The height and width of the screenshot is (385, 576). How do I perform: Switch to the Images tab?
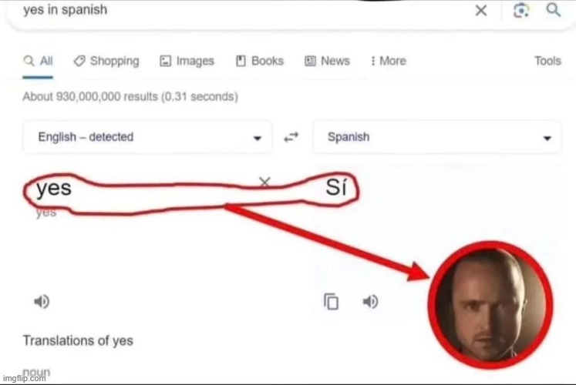[x=187, y=61]
